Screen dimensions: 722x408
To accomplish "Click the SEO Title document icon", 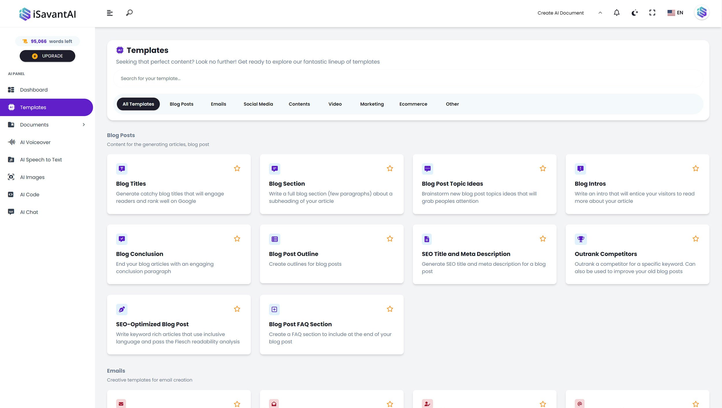I will (x=427, y=239).
